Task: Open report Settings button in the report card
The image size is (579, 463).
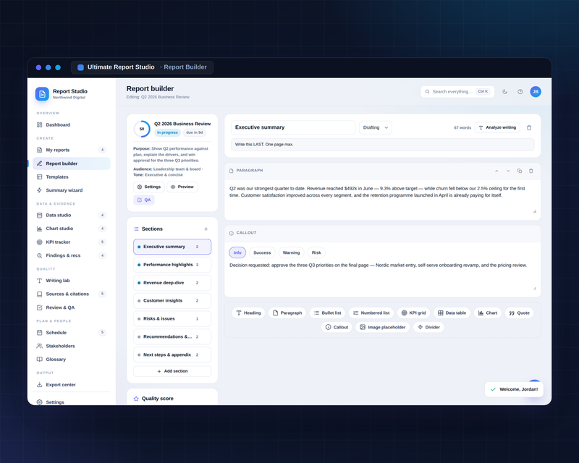Action: click(x=149, y=187)
